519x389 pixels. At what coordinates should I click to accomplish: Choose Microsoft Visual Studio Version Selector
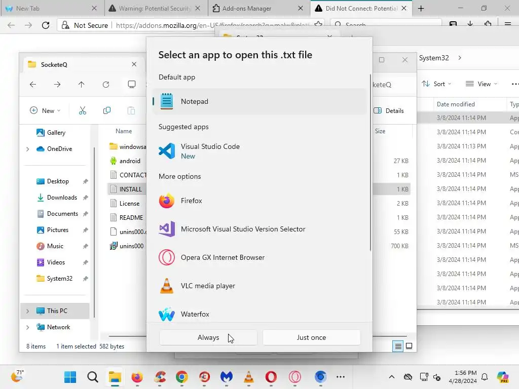click(x=259, y=229)
